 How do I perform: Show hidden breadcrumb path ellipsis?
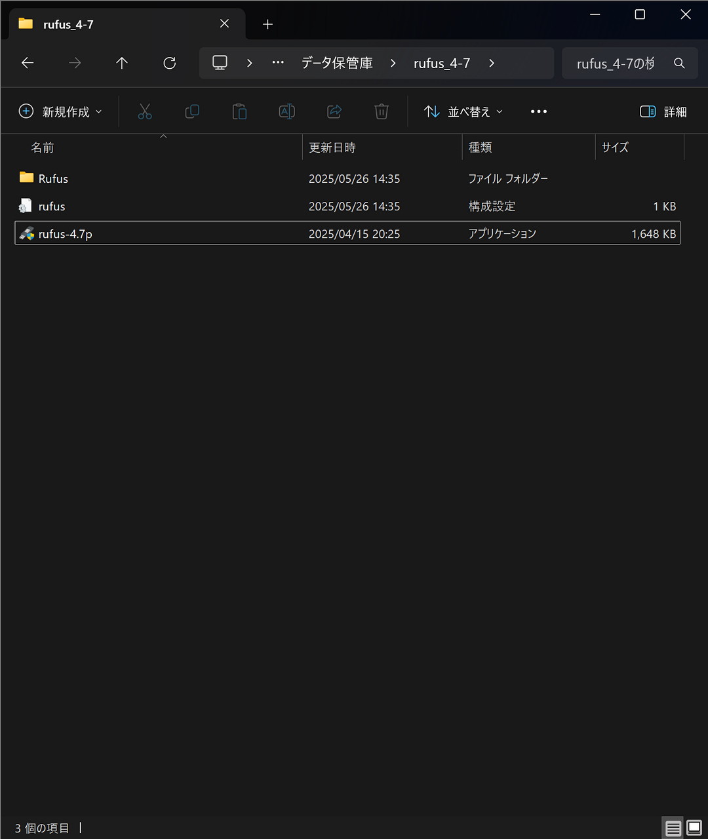pos(278,63)
